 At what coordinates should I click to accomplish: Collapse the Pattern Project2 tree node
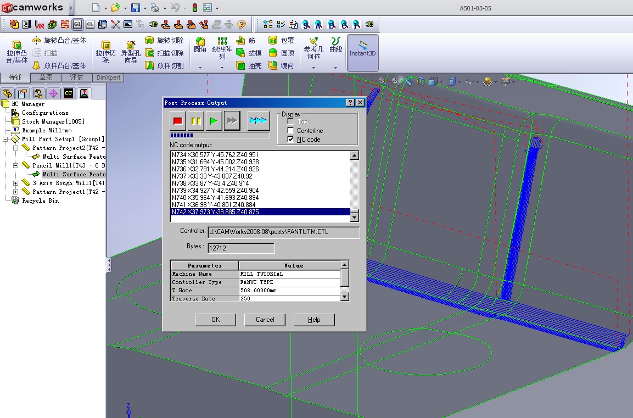click(x=16, y=148)
